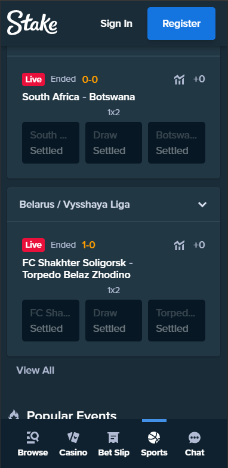Open the Browse search icon
The width and height of the screenshot is (228, 468).
(33, 438)
